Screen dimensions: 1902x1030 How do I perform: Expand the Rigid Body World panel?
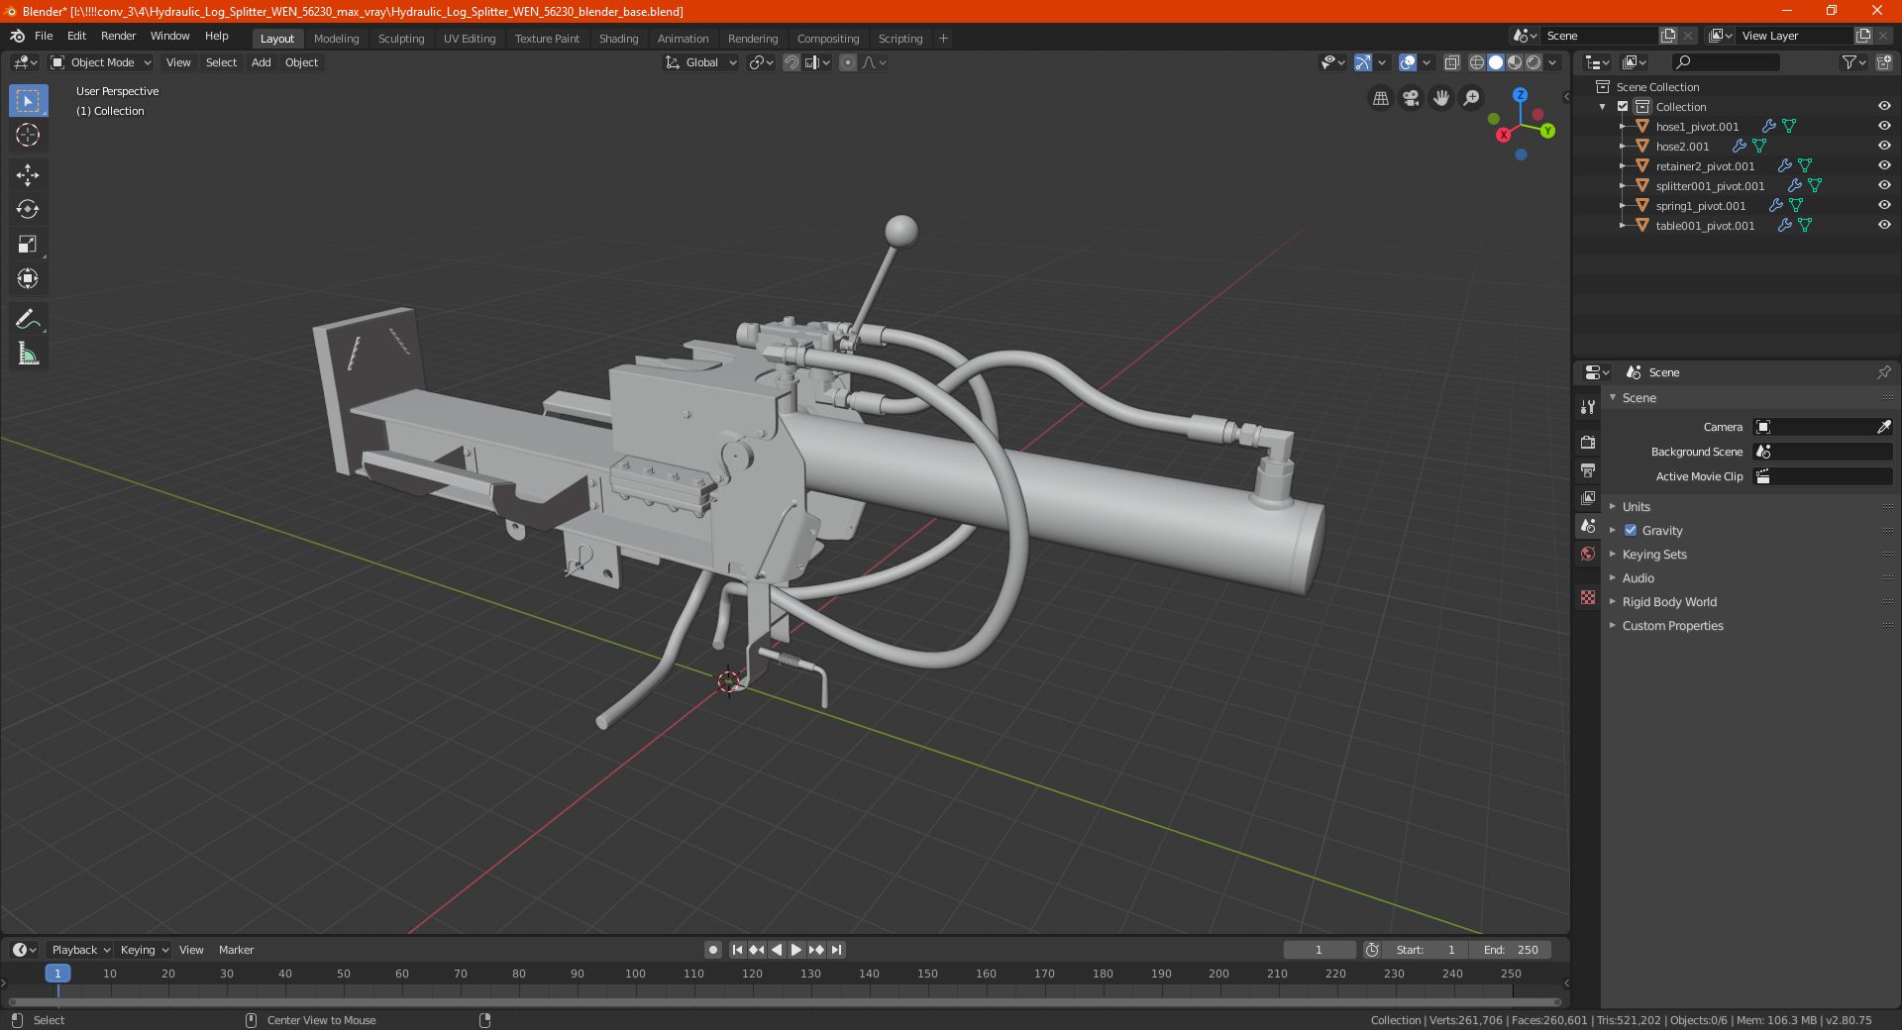click(1669, 602)
